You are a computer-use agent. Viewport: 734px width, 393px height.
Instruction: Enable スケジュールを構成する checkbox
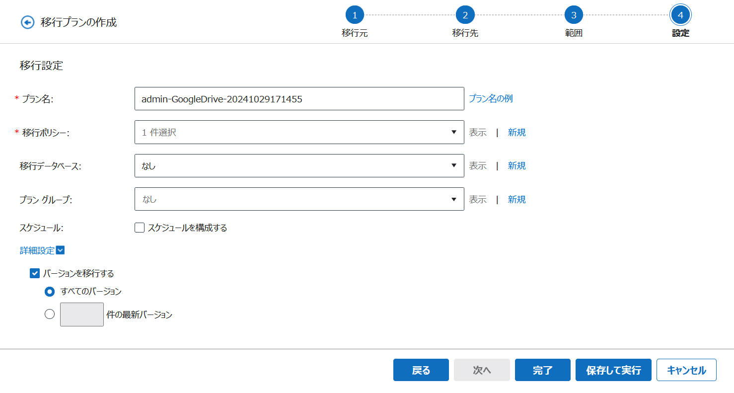140,228
